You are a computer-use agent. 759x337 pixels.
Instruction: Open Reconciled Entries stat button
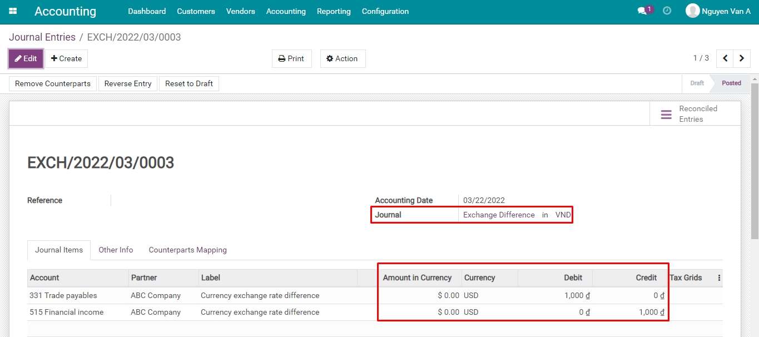pos(695,114)
